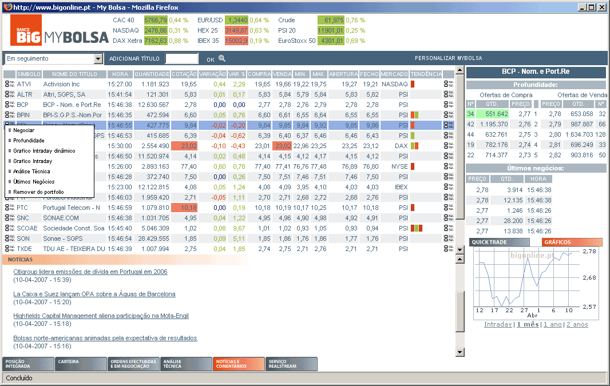Open the menu icon left of SCOAE
Screen dimensions: 610x386
pos(9,228)
